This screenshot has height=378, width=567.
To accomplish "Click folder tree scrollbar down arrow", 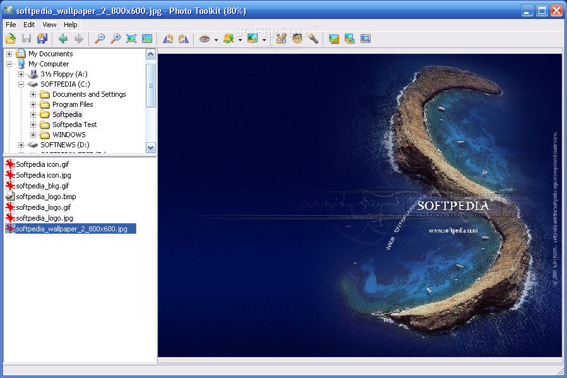I will tap(151, 147).
